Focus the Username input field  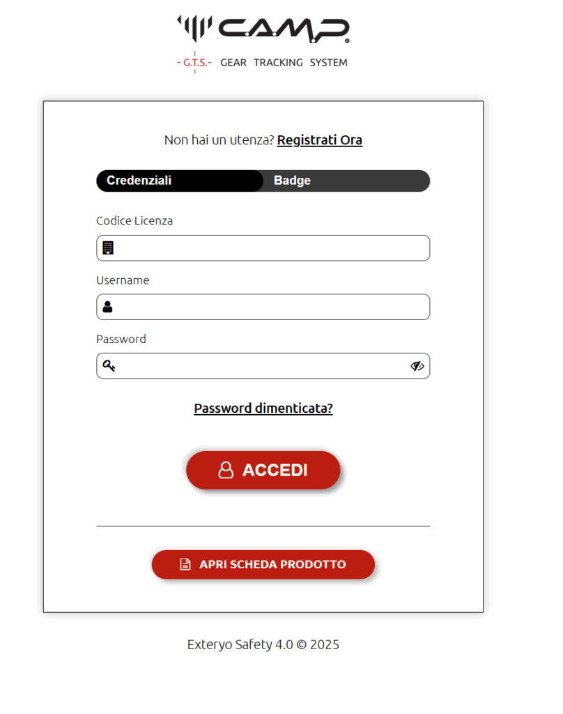[x=263, y=307]
